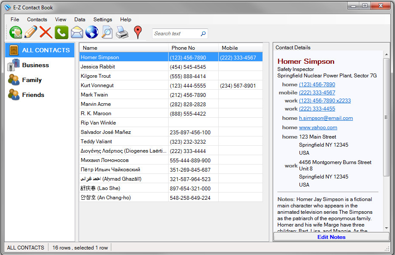Image resolution: width=395 pixels, height=255 pixels.
Task: Open the Contacts menu
Action: coord(37,20)
